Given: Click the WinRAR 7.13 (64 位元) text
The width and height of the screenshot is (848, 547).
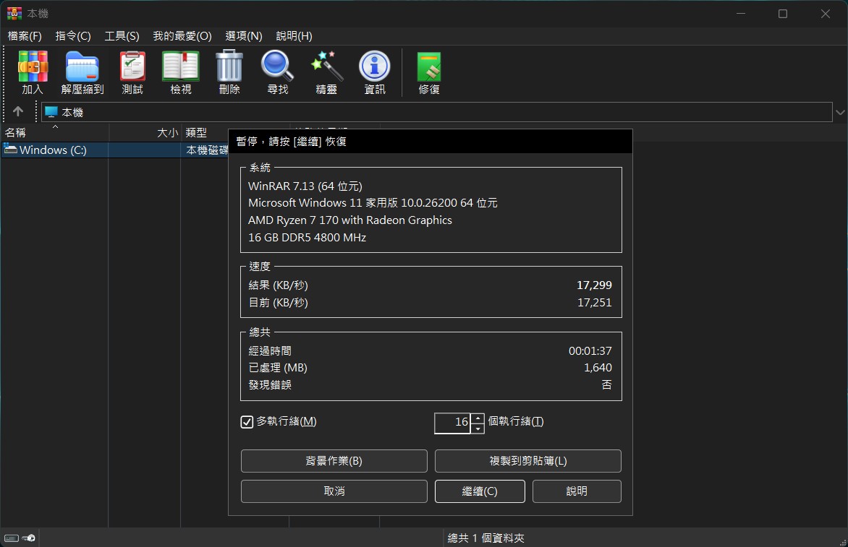Looking at the screenshot, I should 305,186.
